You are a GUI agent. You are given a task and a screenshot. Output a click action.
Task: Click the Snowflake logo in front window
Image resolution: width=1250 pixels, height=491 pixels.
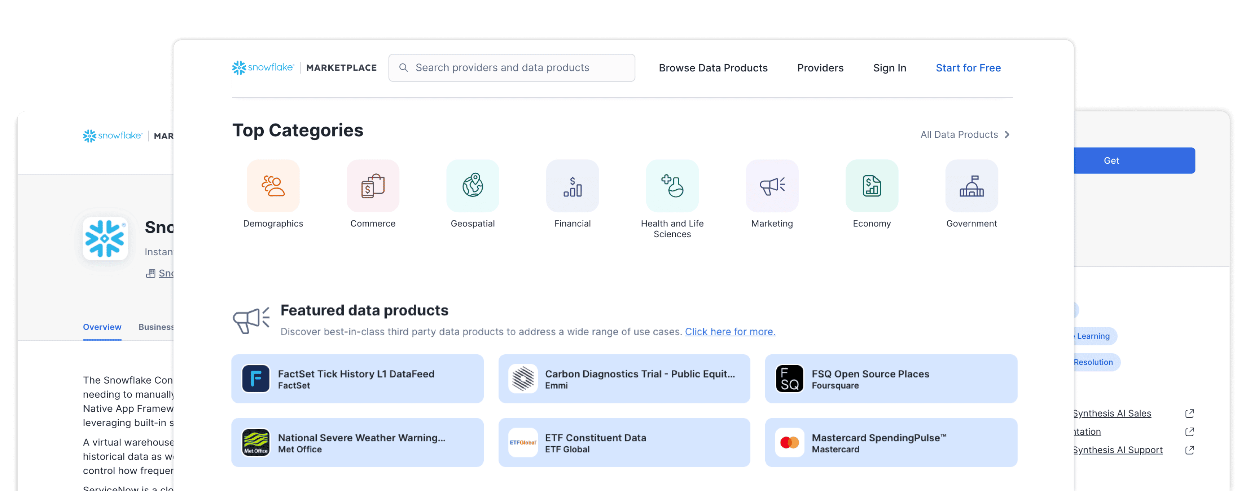[x=263, y=67]
